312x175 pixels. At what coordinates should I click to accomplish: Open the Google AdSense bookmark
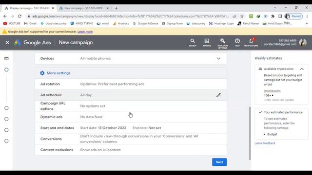tap(145, 23)
